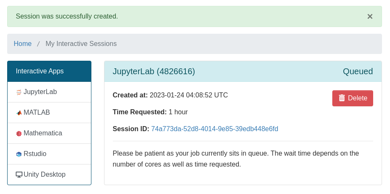Image resolution: width=390 pixels, height=194 pixels.
Task: Open the Rstudio app label
Action: tap(35, 154)
